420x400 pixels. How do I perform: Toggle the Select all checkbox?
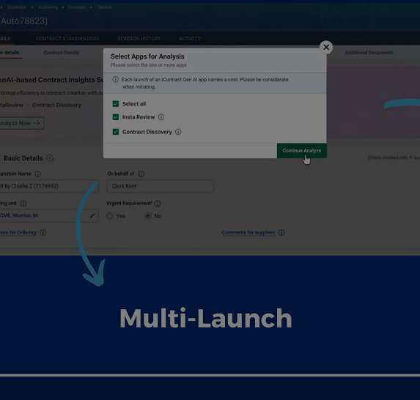(116, 104)
